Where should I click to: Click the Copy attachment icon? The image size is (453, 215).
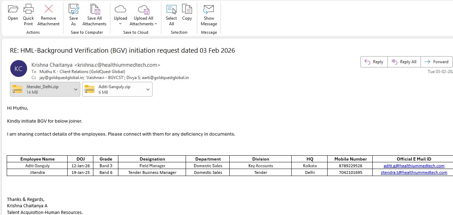click(x=187, y=9)
